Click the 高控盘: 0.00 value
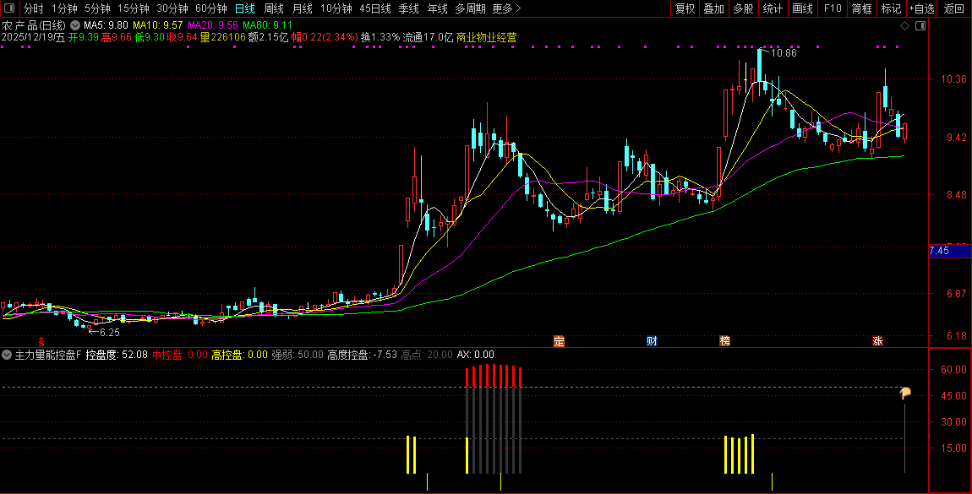The width and height of the screenshot is (972, 494). (239, 355)
